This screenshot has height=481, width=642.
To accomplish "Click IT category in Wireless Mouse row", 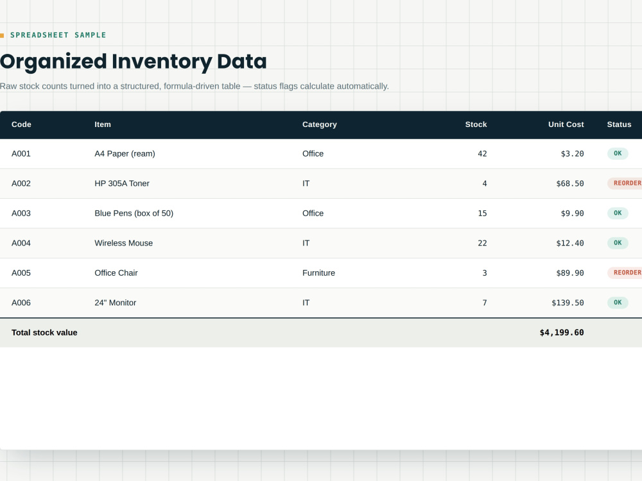I will (306, 243).
